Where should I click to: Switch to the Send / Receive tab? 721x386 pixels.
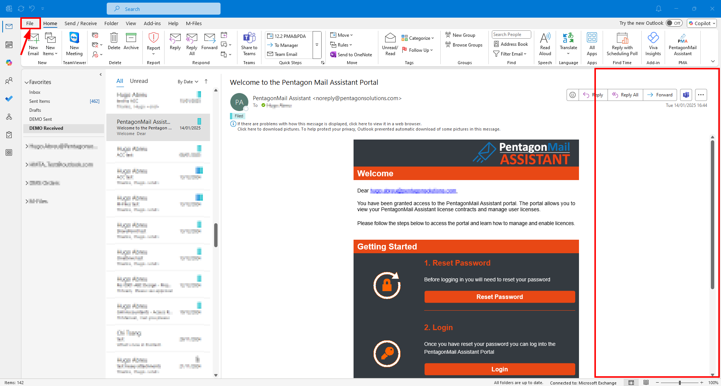point(80,23)
